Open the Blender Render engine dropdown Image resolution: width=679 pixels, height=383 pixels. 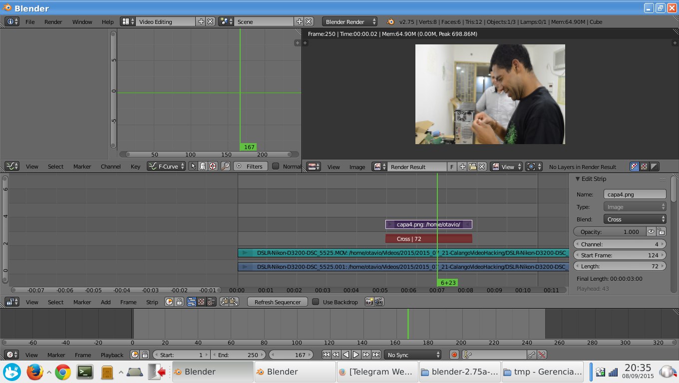[349, 22]
